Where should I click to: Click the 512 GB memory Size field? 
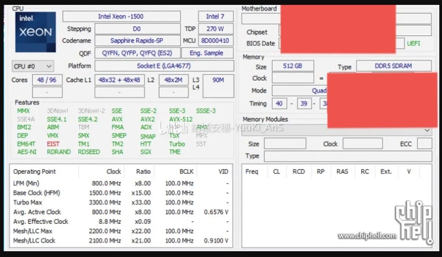292,65
